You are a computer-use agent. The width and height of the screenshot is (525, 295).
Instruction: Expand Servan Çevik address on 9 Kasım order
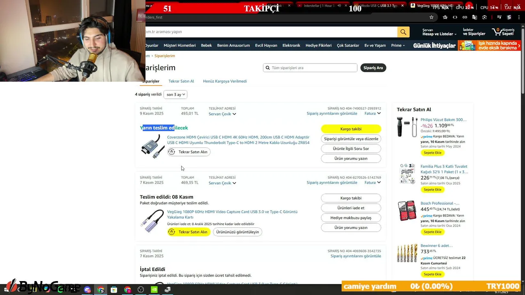(222, 114)
